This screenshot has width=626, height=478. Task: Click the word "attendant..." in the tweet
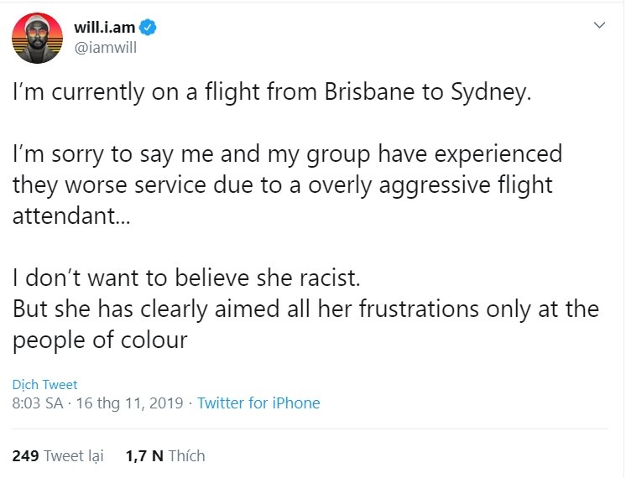70,214
